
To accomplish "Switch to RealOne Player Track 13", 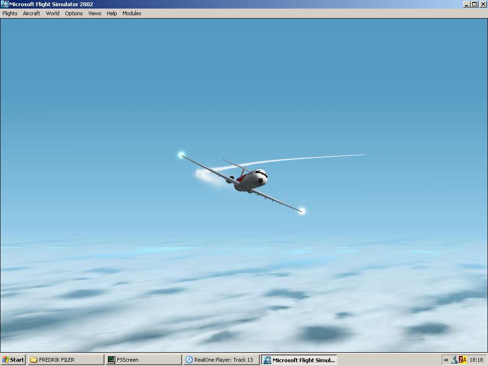I will [221, 360].
